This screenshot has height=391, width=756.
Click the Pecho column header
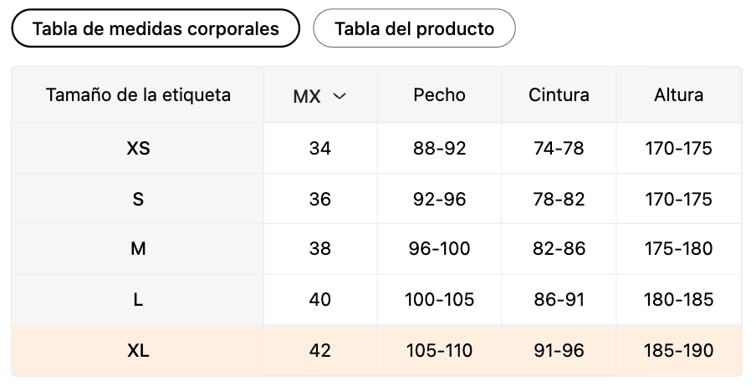coord(439,95)
